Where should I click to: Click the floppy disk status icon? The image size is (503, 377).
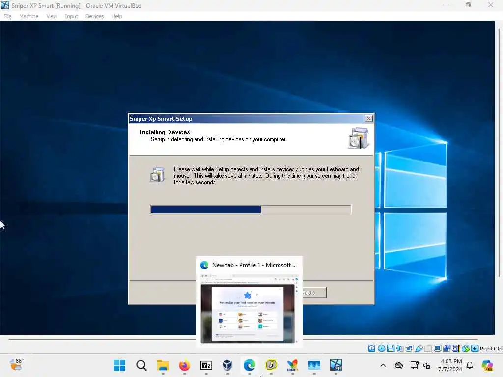click(391, 349)
